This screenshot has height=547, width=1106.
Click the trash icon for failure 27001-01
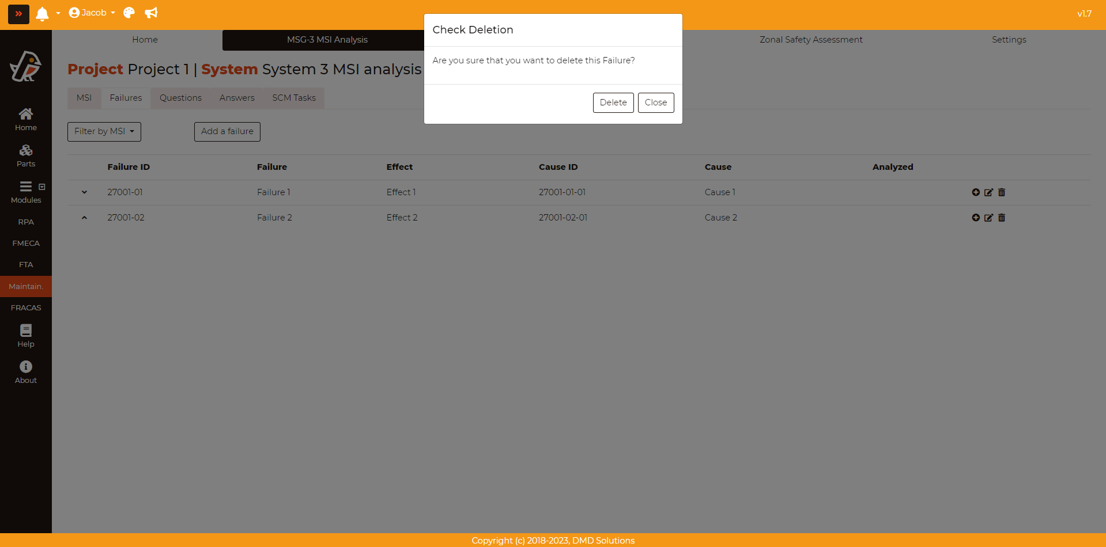pyautogui.click(x=1002, y=192)
